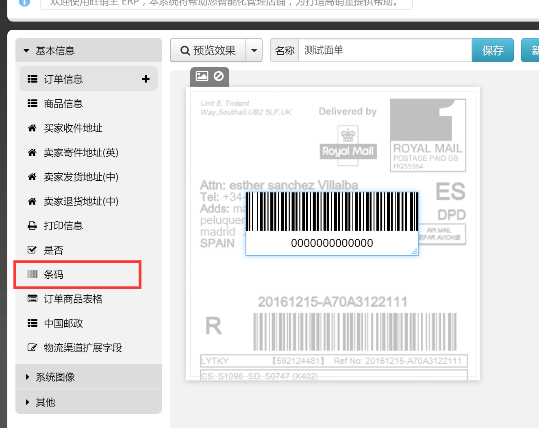Click the 名称 field label
This screenshot has height=428, width=539.
[x=285, y=50]
